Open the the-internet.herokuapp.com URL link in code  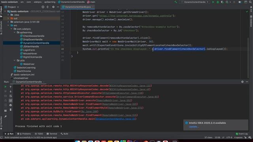135,16
